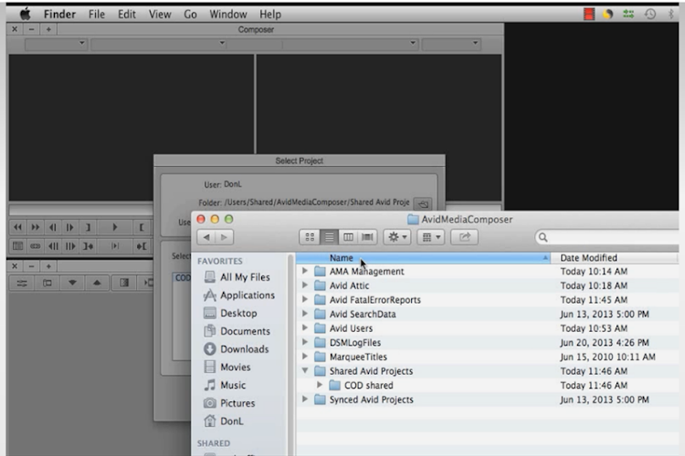Select Applications in the Finder sidebar
The width and height of the screenshot is (685, 456).
point(247,295)
